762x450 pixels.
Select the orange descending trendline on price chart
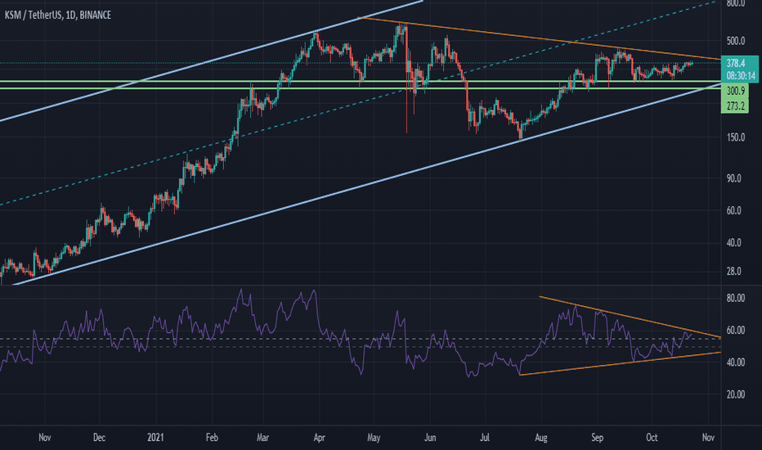pos(540,39)
